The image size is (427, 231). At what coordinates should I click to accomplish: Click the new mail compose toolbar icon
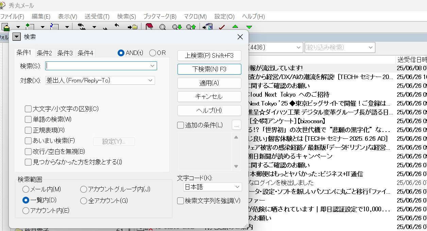5,27
